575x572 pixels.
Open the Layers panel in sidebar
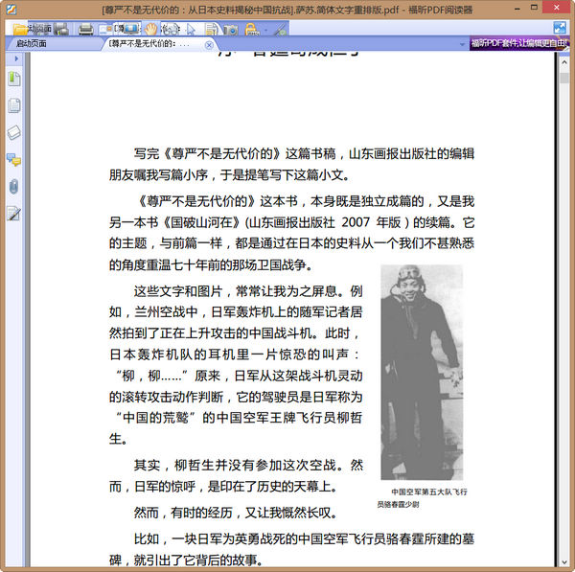tap(14, 132)
